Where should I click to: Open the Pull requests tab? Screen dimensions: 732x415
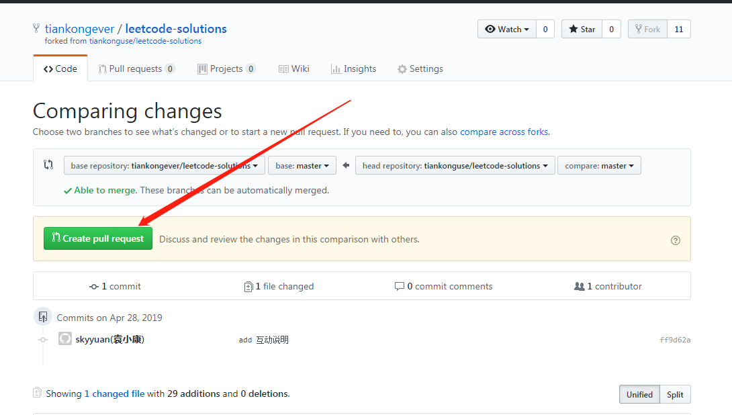[137, 68]
